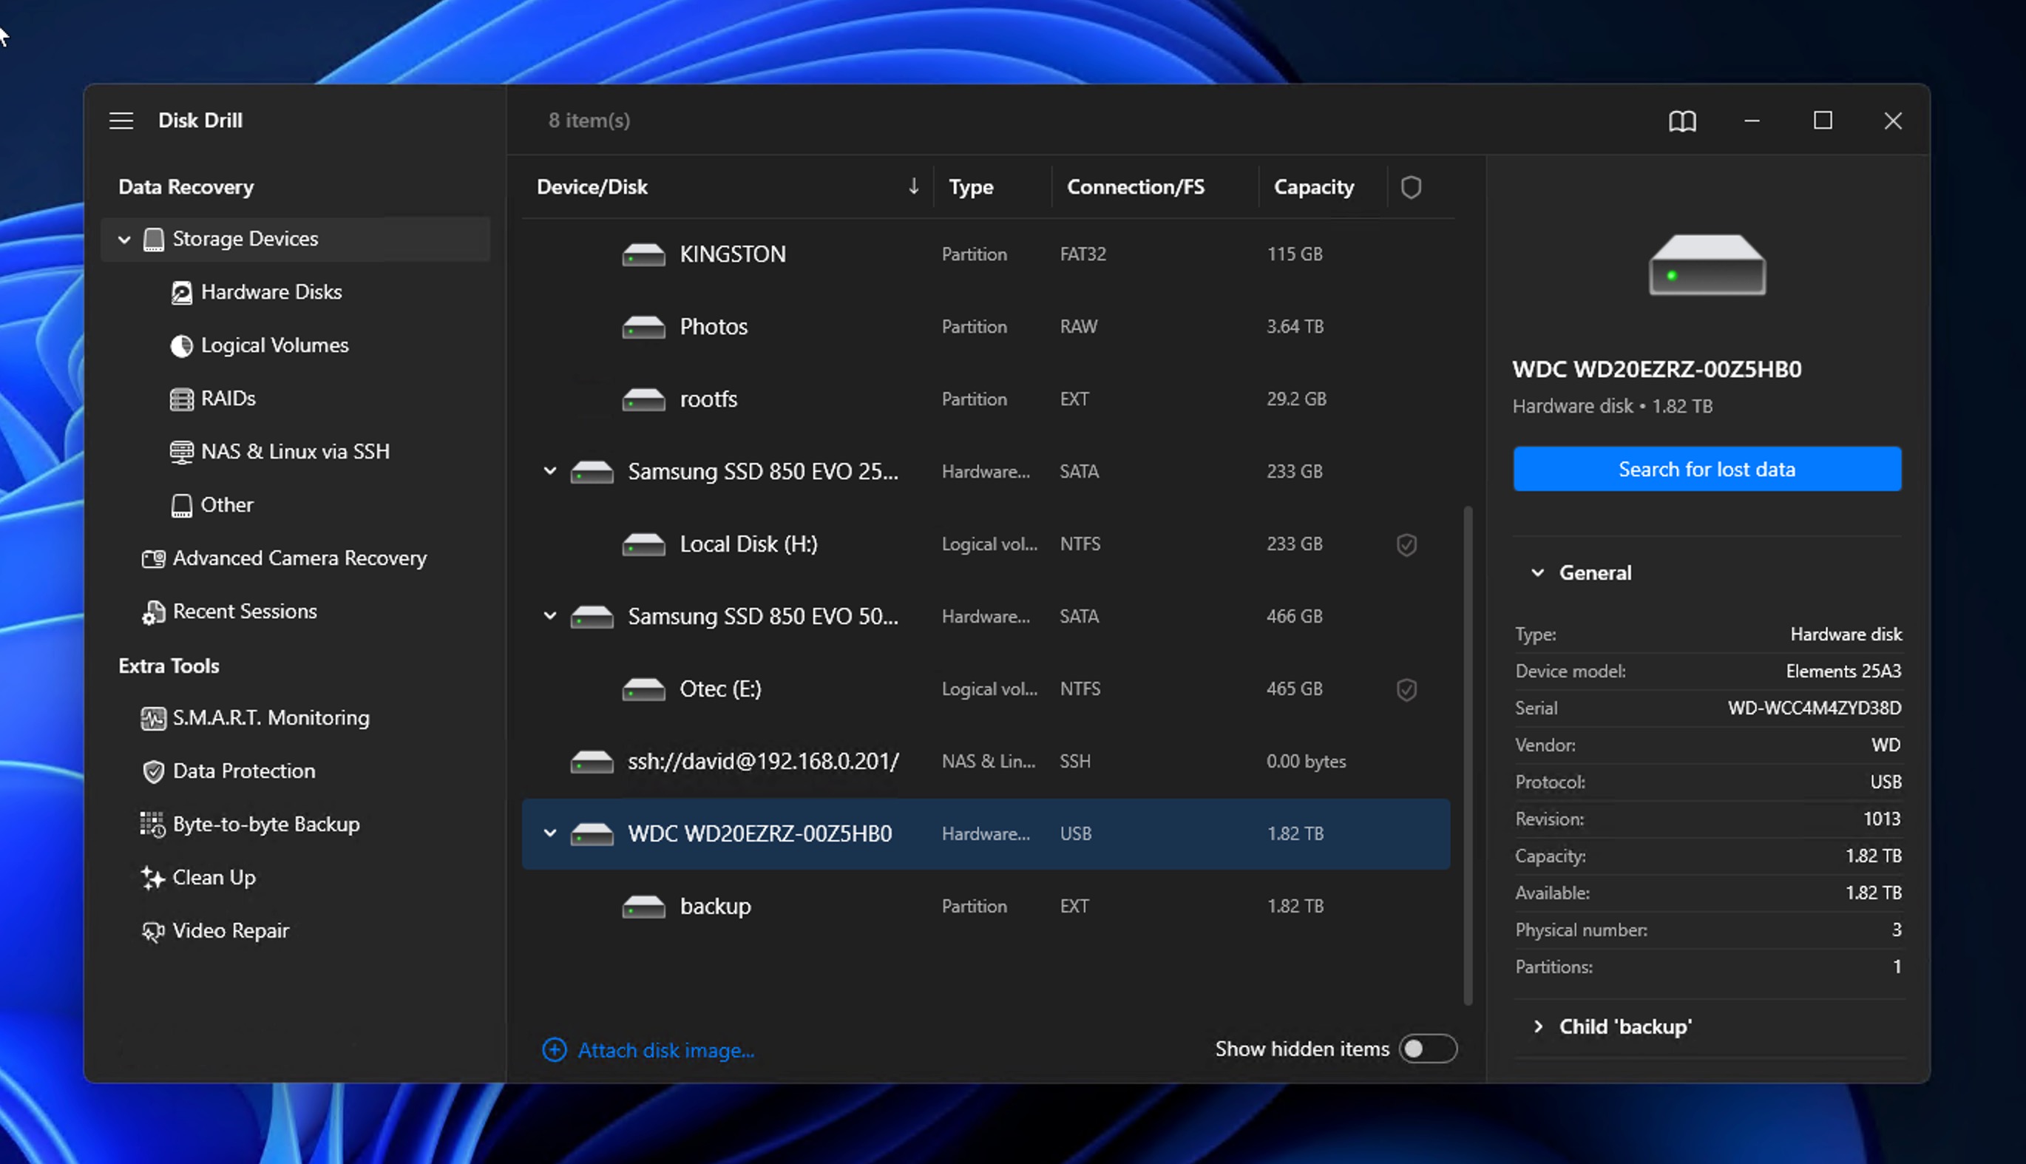Viewport: 2026px width, 1164px height.
Task: Click the Advanced Camera Recovery icon
Action: [x=154, y=558]
